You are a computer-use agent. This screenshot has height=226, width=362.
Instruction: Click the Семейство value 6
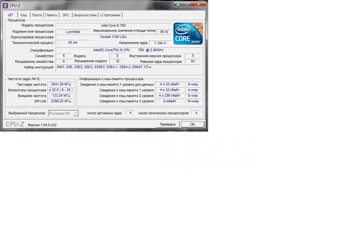(x=64, y=56)
